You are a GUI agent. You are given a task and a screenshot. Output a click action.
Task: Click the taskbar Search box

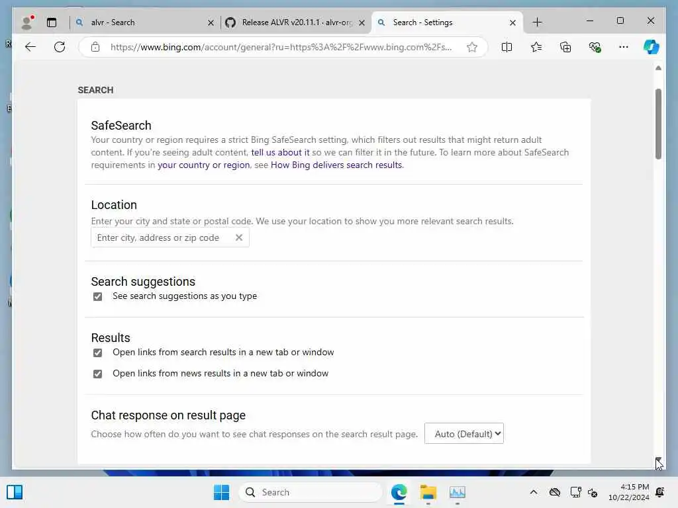click(x=311, y=492)
